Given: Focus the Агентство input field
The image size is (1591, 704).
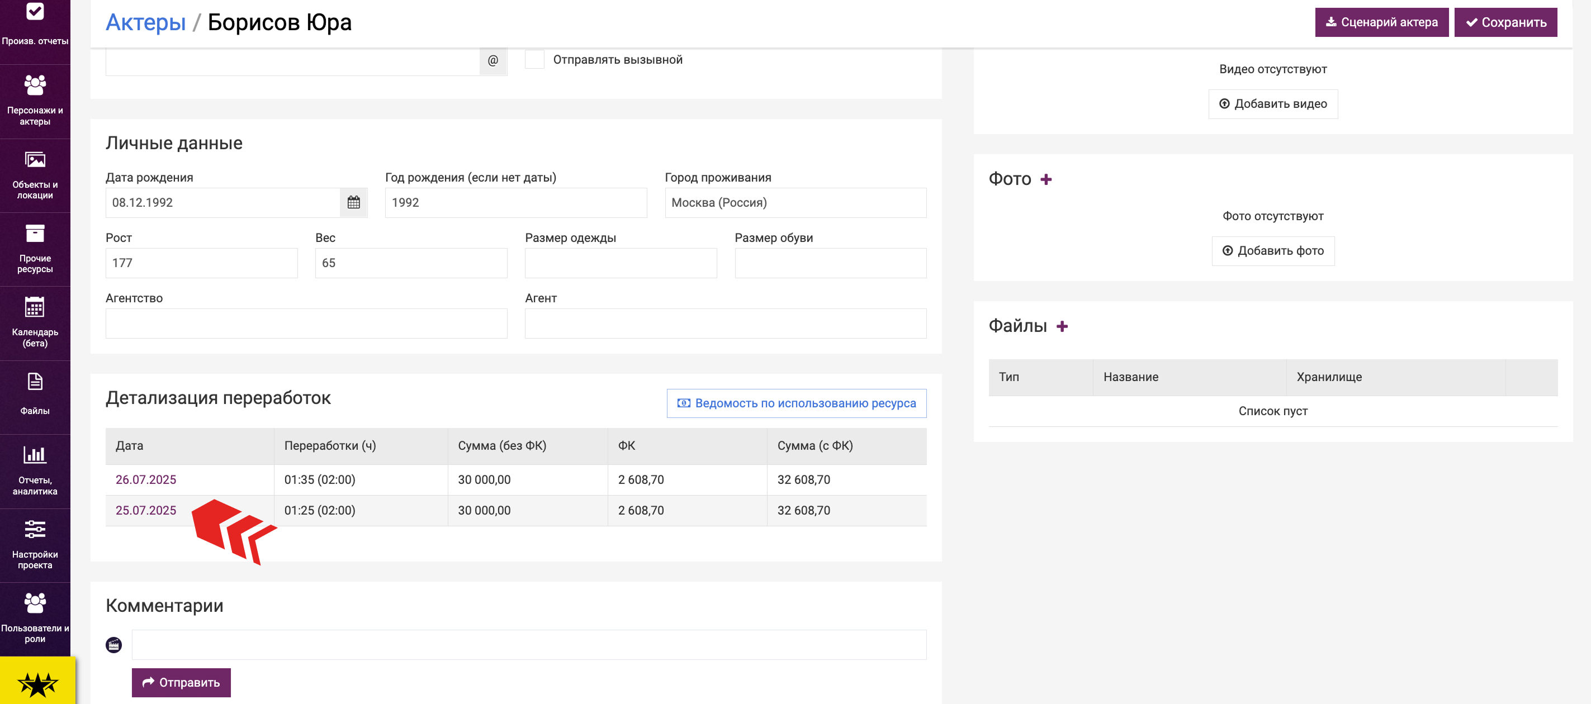Looking at the screenshot, I should [306, 324].
